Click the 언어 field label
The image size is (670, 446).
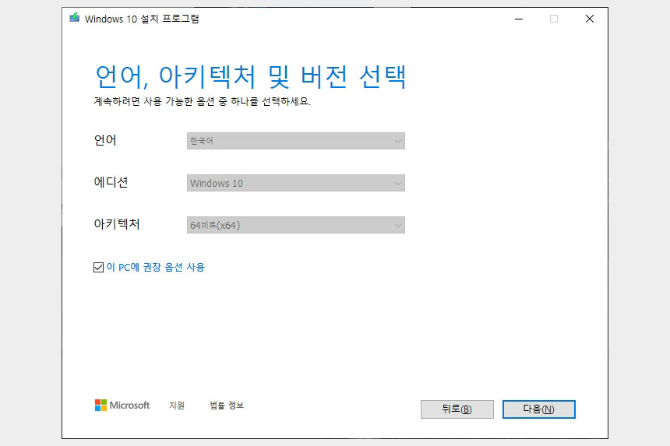click(105, 140)
